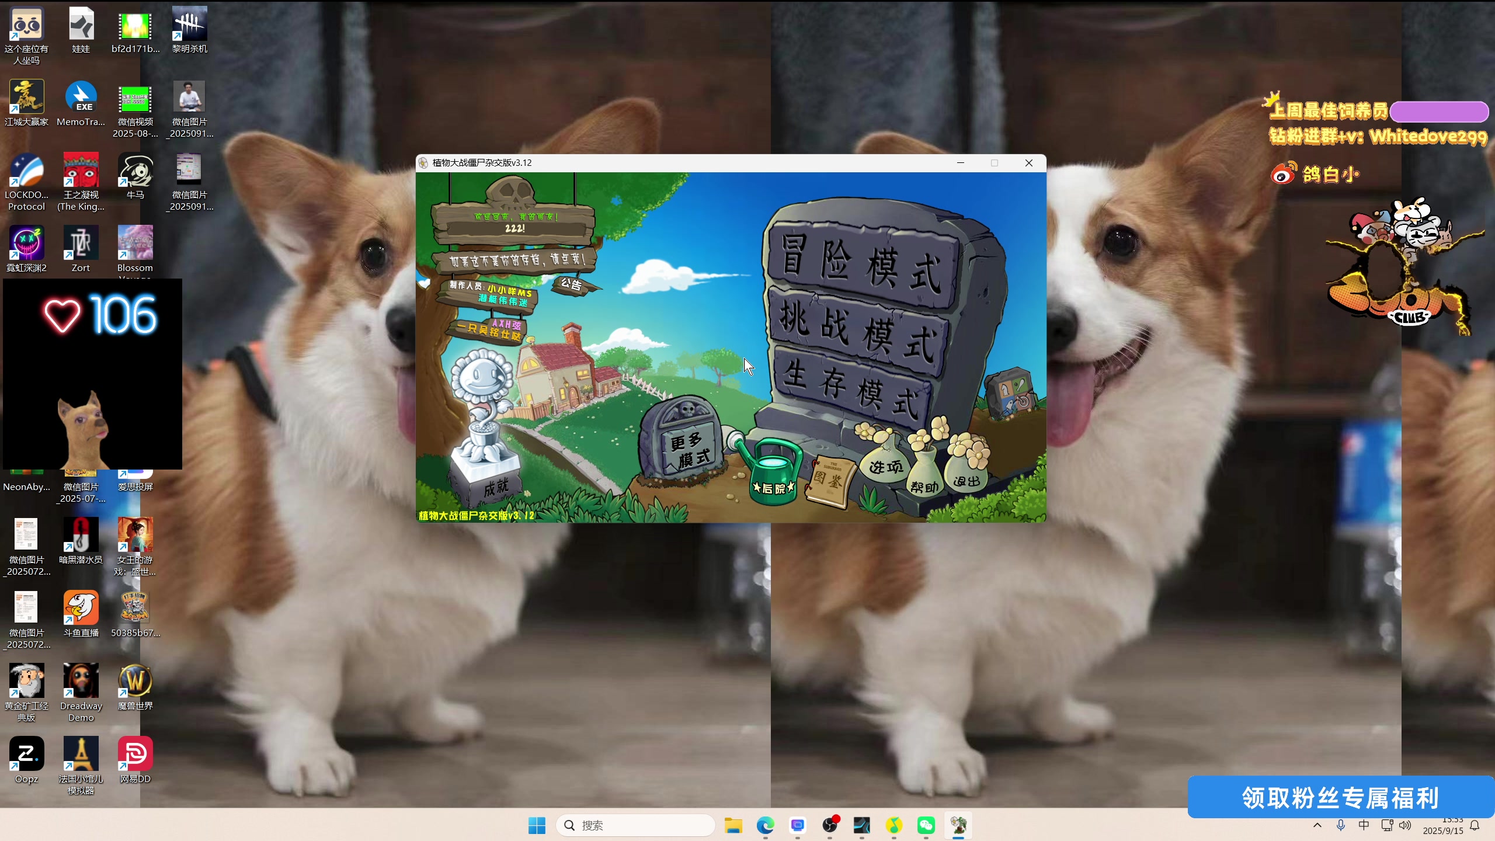Open 斗鱼直播 desktop shortcut
The image size is (1495, 841).
click(x=81, y=614)
